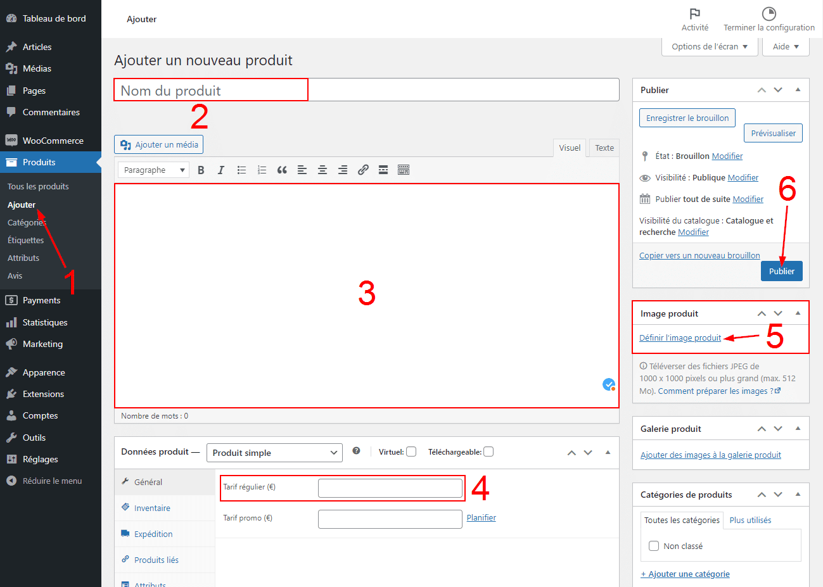Tick the Non classé category checkbox

click(x=654, y=546)
